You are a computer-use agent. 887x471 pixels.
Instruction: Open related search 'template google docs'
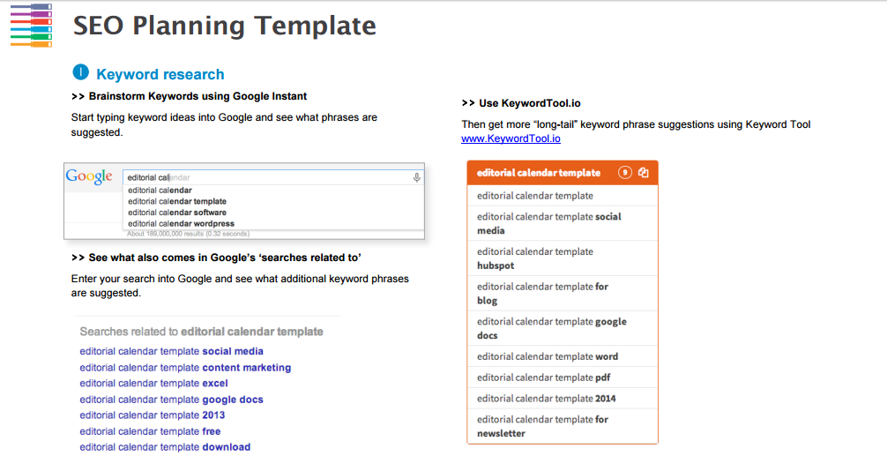tap(171, 400)
